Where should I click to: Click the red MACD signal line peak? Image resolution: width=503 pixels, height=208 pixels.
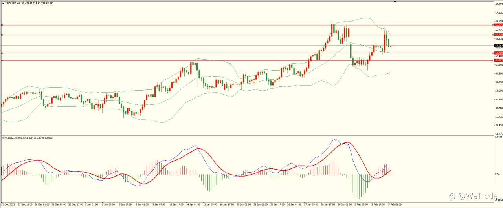coord(347,143)
